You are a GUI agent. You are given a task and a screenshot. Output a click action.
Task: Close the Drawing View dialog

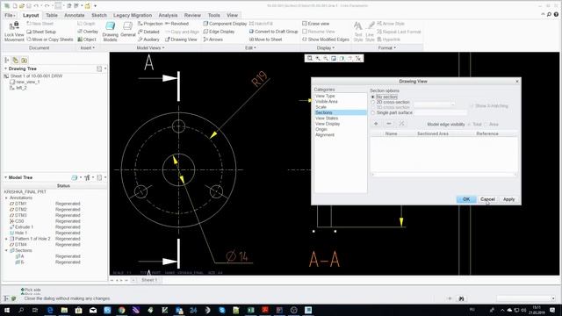(x=517, y=82)
